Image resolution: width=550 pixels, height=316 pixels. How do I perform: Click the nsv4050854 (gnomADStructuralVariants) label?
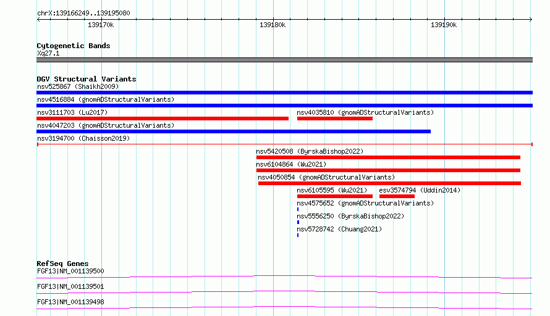[x=326, y=177]
